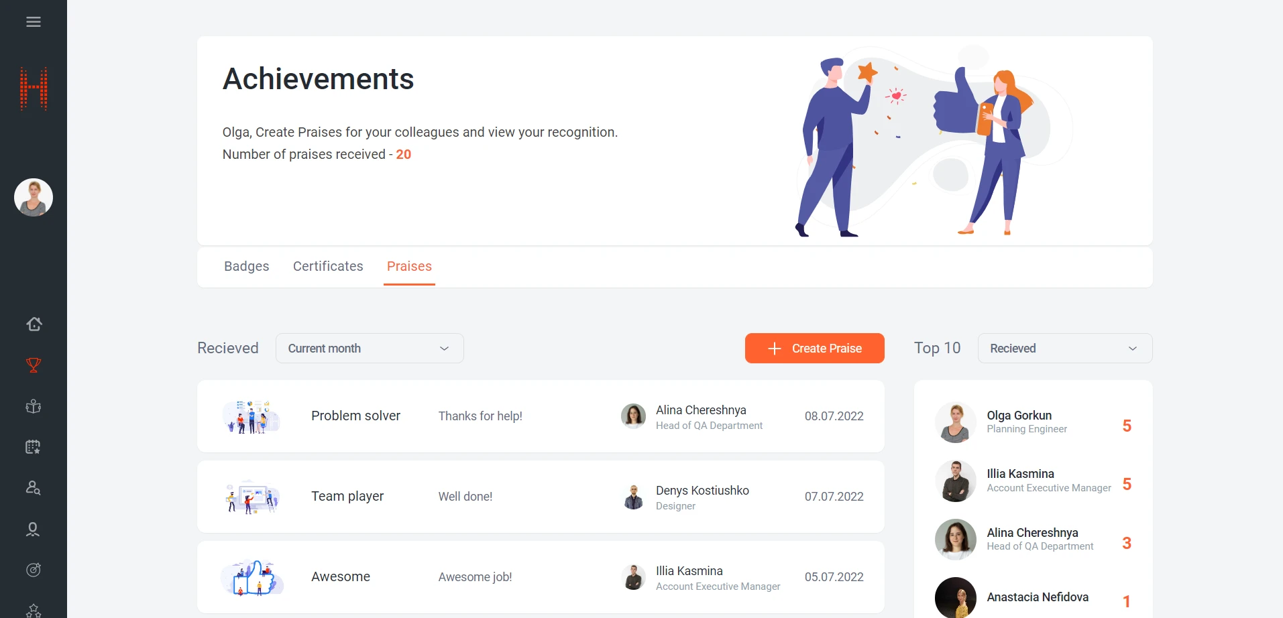Click the target goals icon
Viewport: 1283px width, 618px height.
34,570
